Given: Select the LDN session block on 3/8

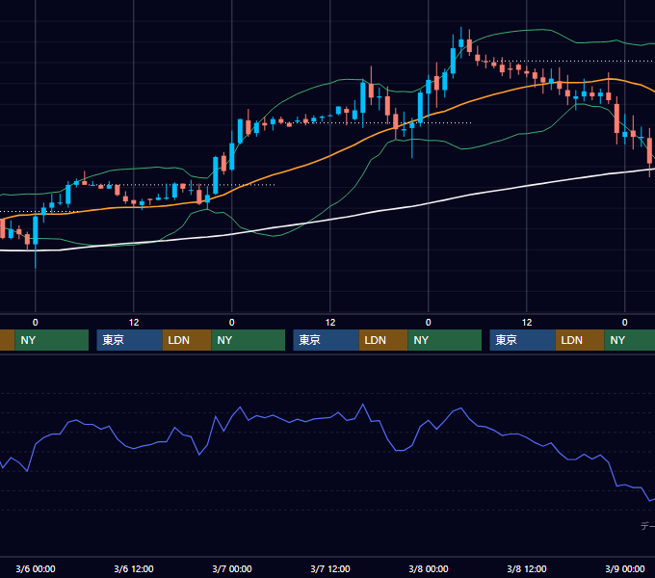Looking at the screenshot, I should [x=580, y=340].
